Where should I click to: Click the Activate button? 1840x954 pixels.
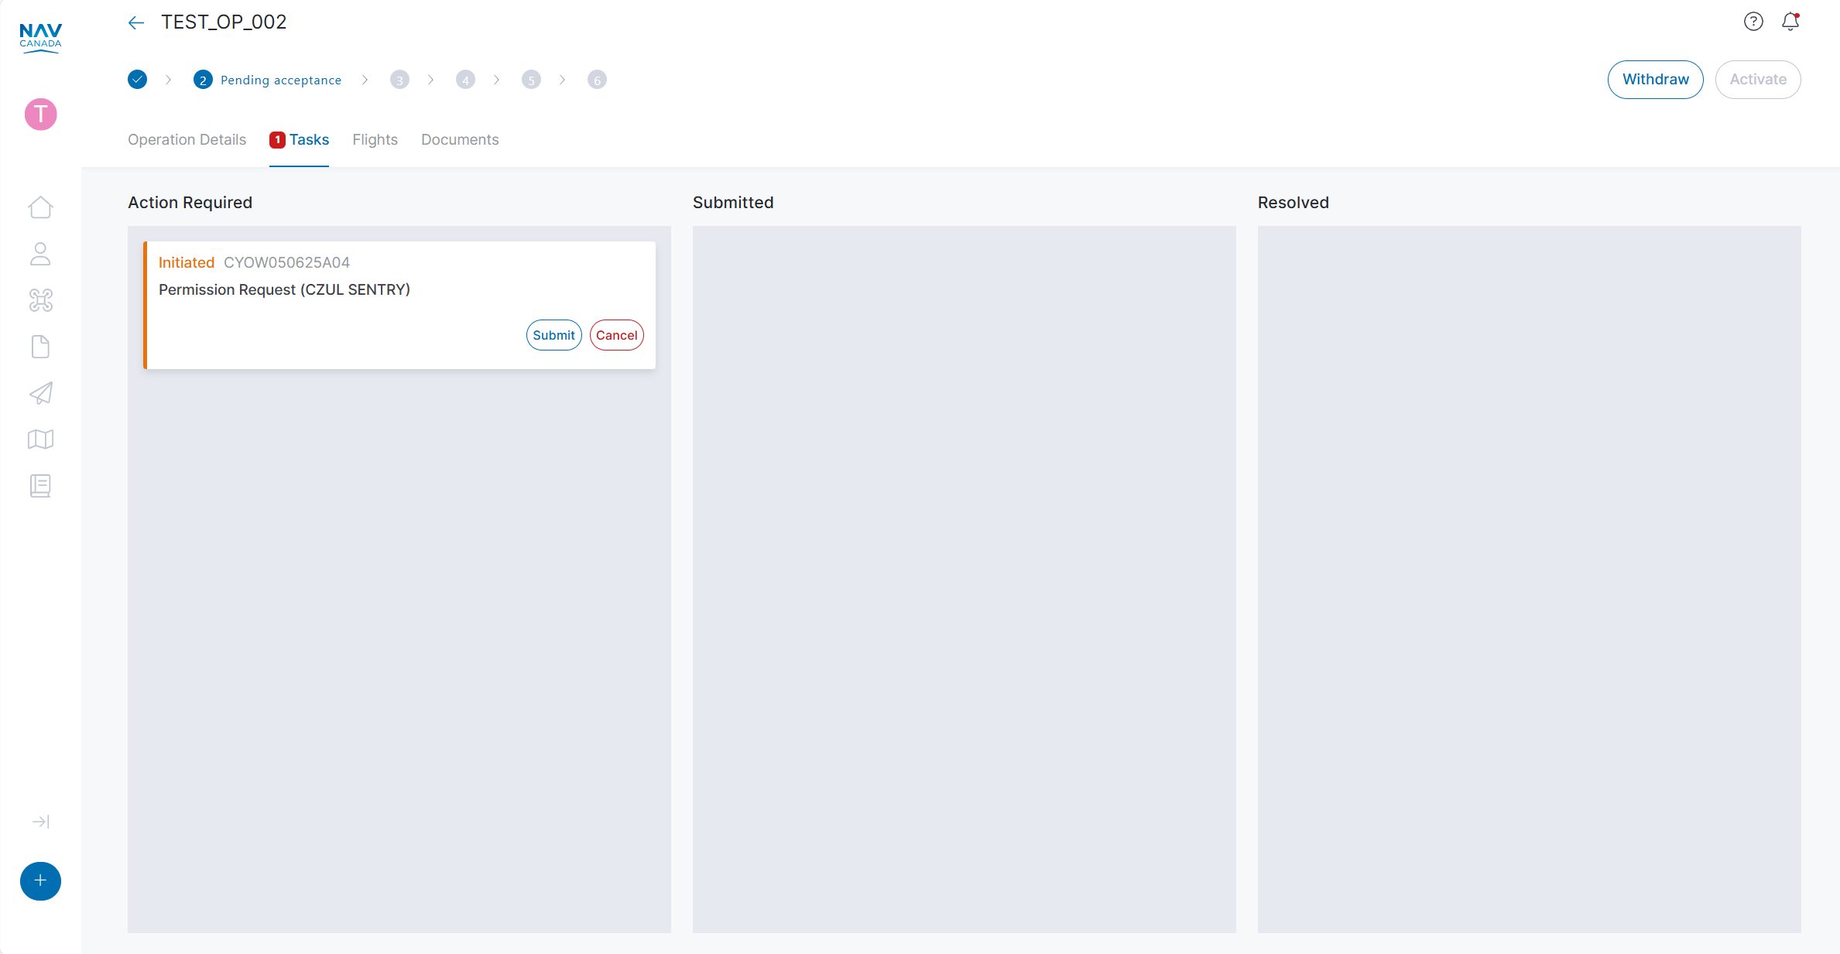[1758, 80]
